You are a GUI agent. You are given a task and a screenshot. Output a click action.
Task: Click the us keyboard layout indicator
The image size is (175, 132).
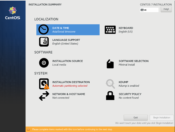point(149,10)
